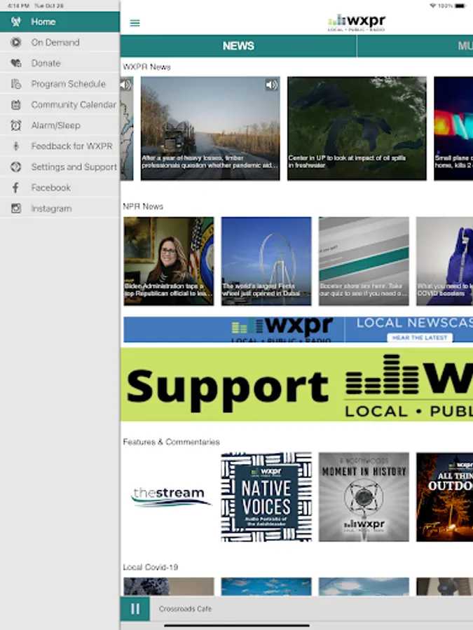Click the Community Calendar icon

pyautogui.click(x=15, y=105)
